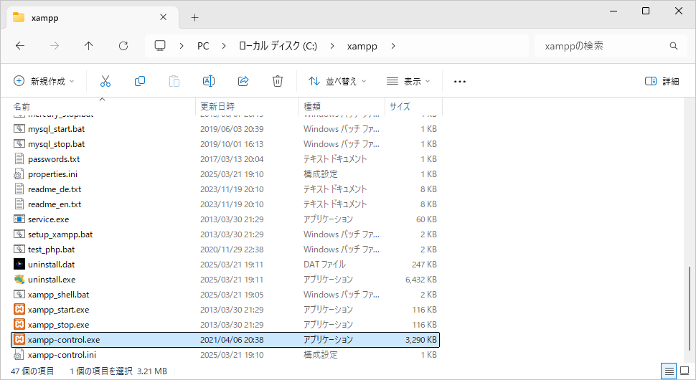This screenshot has height=380, width=696.
Task: Click the monitor icon in address bar
Action: (160, 46)
